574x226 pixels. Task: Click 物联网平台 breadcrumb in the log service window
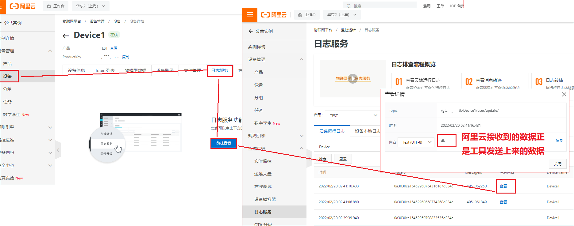[x=323, y=30]
